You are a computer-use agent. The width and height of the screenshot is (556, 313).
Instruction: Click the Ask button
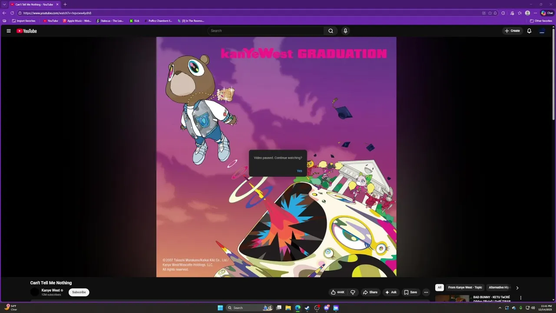coord(391,292)
